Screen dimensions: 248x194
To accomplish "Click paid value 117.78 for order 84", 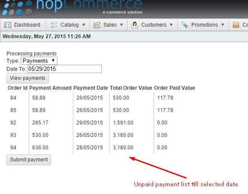I will [165, 98].
